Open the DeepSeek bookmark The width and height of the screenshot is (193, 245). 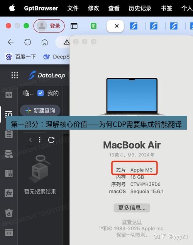tap(56, 57)
